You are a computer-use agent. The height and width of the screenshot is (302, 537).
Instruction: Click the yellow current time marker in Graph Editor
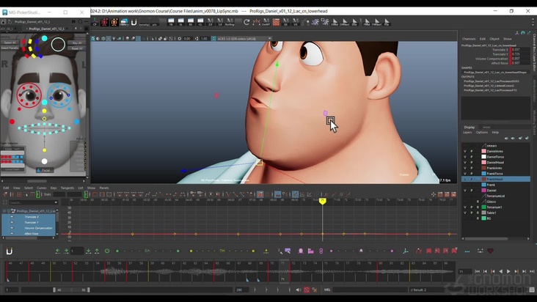[x=322, y=202]
